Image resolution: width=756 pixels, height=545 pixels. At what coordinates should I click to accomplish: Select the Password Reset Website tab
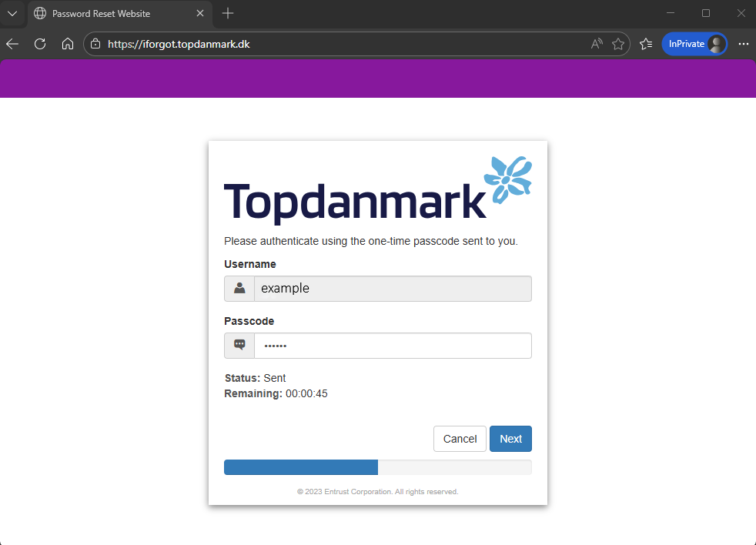point(119,14)
